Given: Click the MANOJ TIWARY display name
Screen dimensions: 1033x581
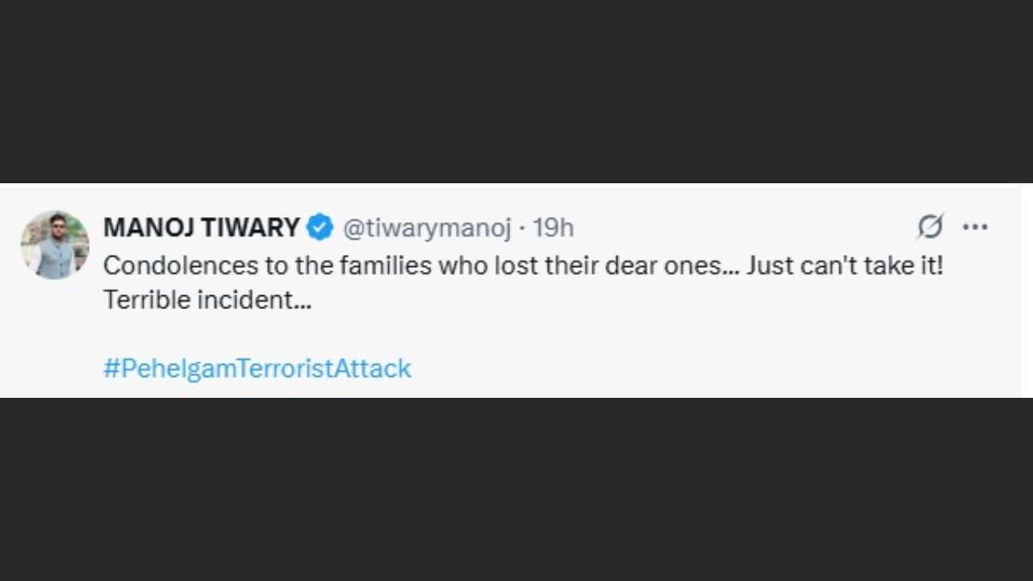Looking at the screenshot, I should tap(201, 228).
